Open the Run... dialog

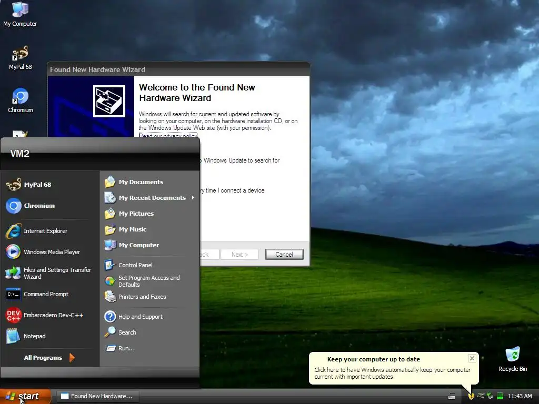click(149, 348)
